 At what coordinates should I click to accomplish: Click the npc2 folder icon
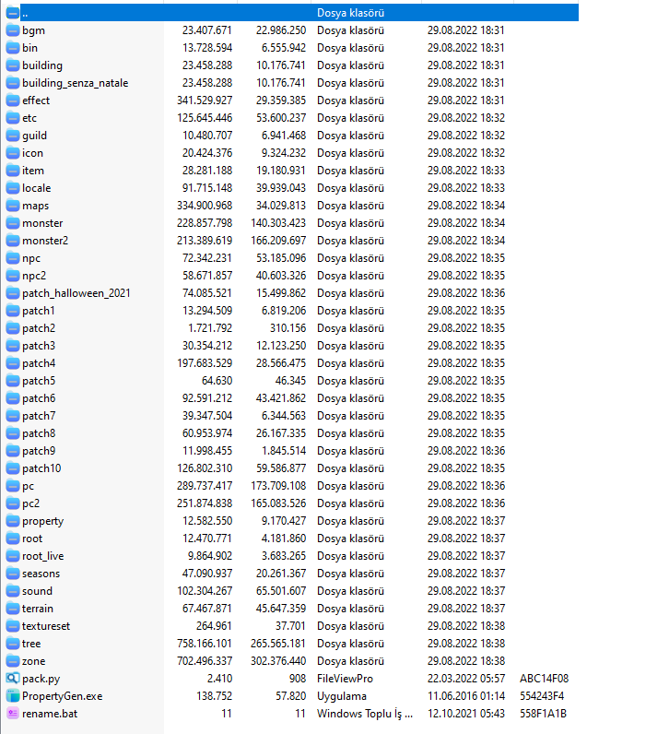pyautogui.click(x=13, y=276)
